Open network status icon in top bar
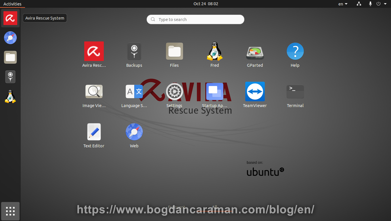Screen dimensions: 391x221 pyautogui.click(x=359, y=4)
